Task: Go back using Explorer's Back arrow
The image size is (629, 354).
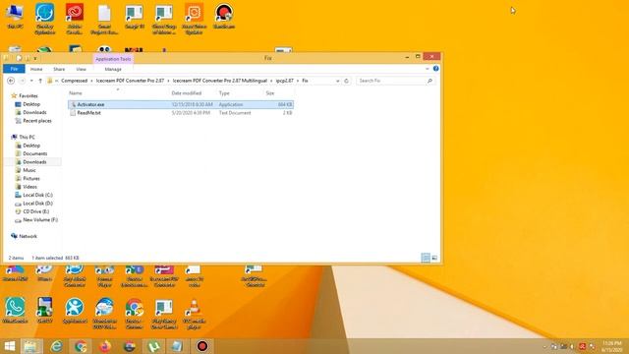Action: (11, 81)
